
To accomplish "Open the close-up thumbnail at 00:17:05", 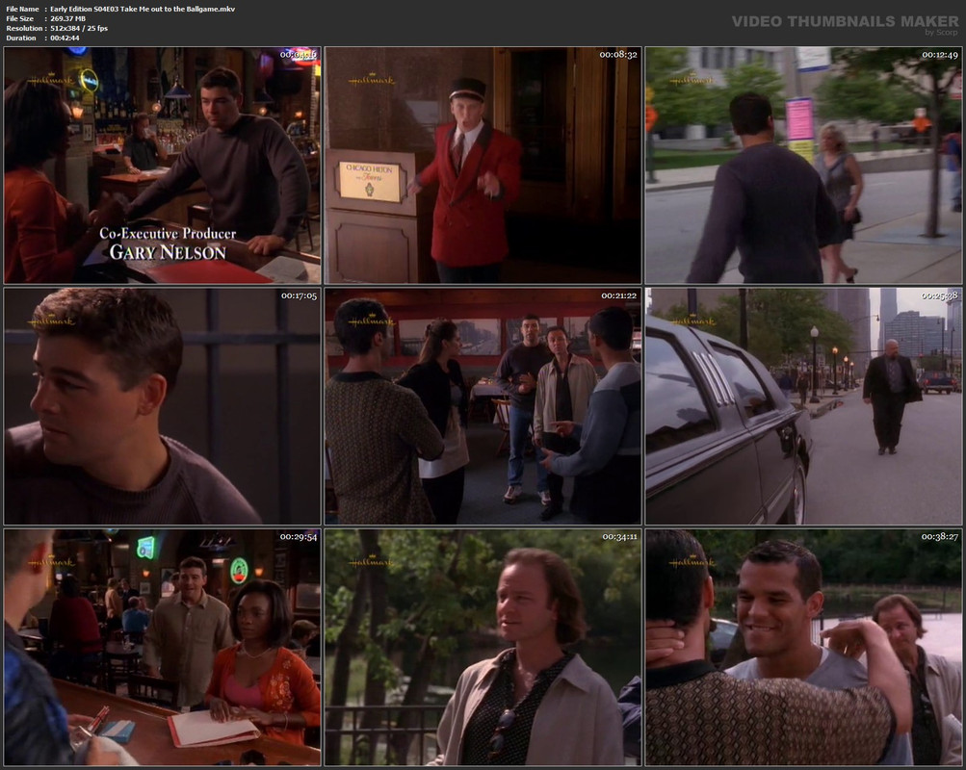I will pos(162,406).
